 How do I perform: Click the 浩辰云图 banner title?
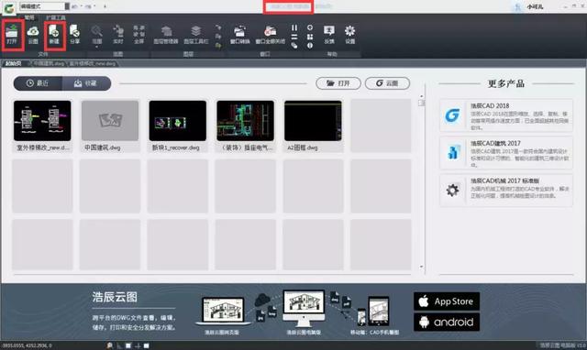115,297
